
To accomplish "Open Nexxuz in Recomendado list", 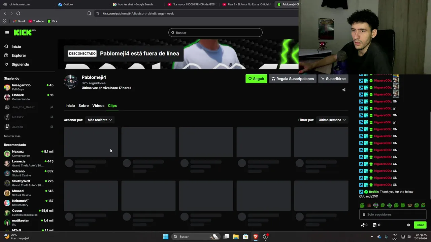I will [x=28, y=154].
